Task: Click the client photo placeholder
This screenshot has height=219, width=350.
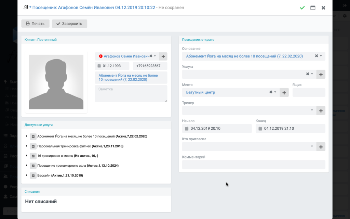Action: point(56,82)
